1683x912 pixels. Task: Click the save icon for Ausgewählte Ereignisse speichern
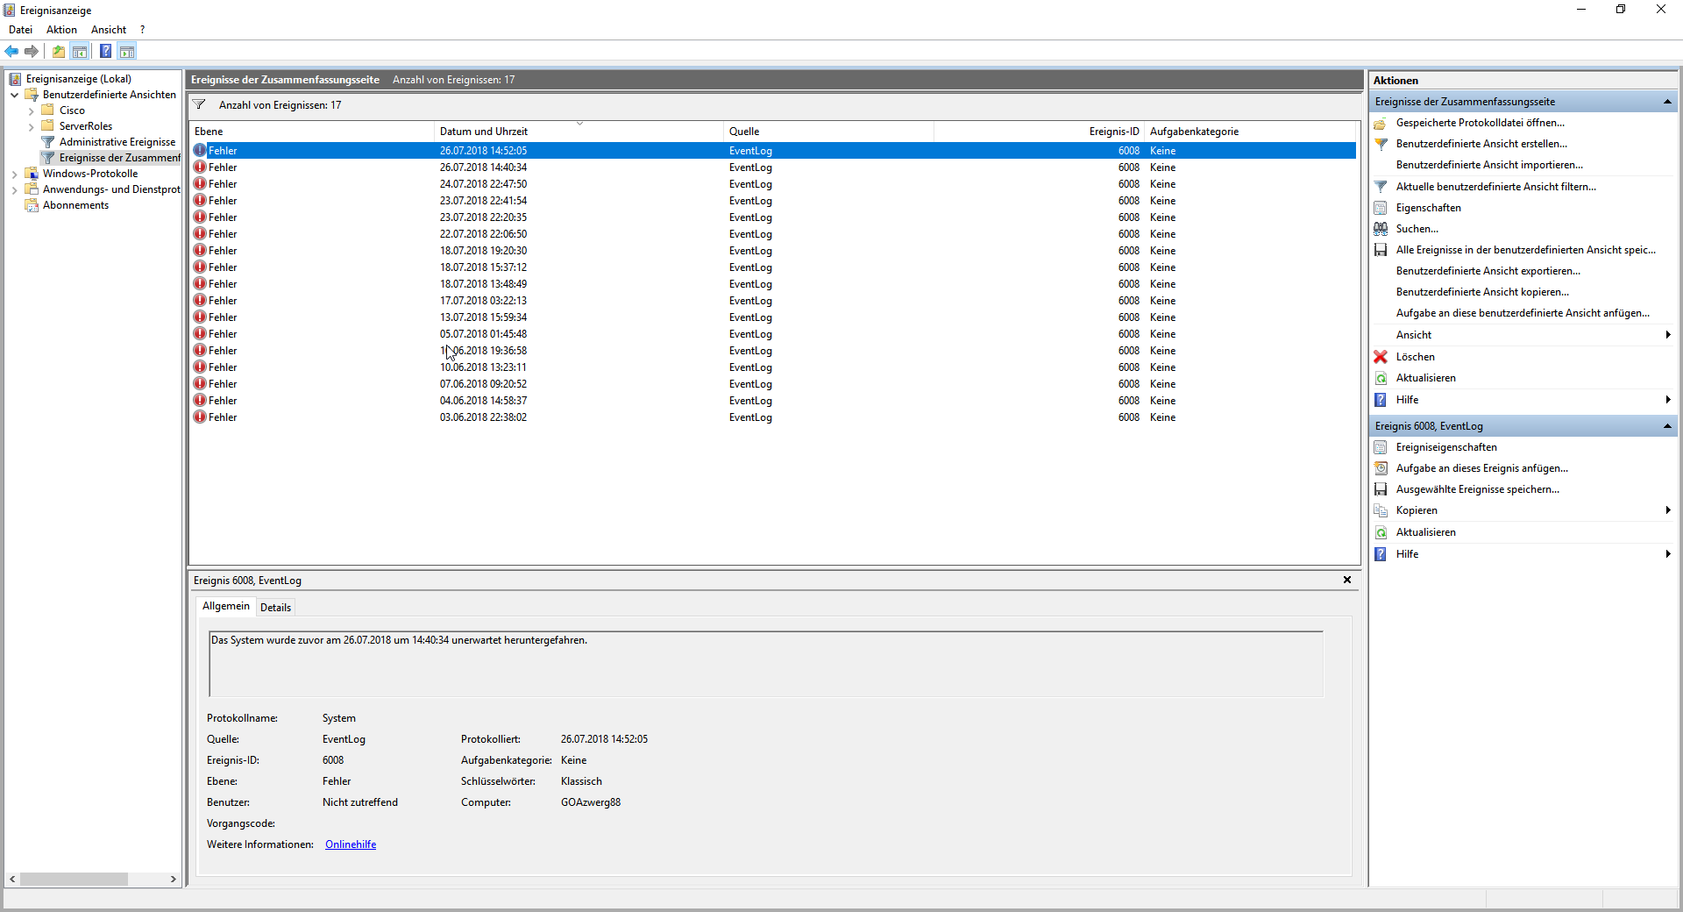coord(1381,489)
